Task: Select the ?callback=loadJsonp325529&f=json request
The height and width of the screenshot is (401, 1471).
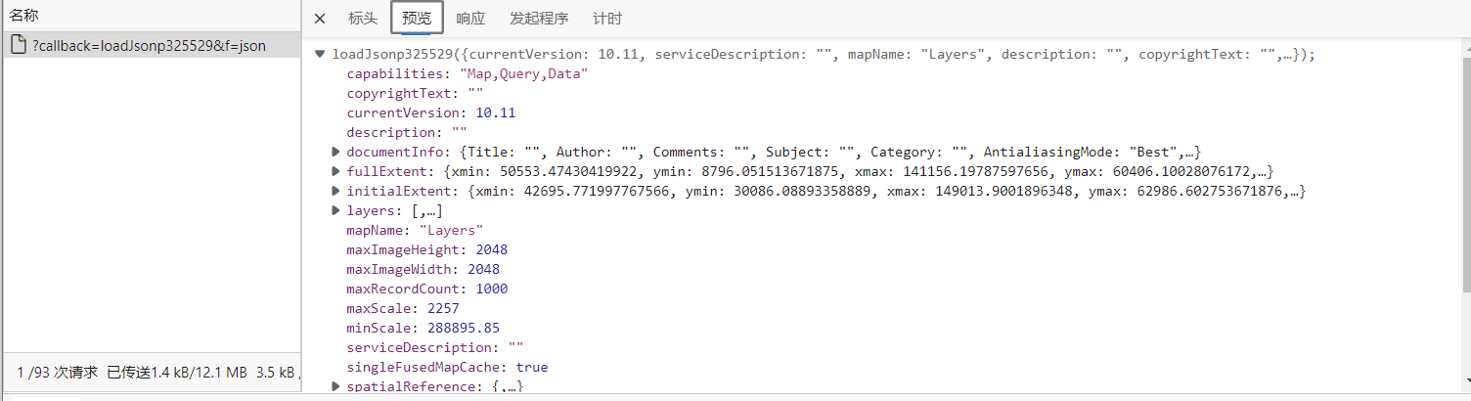Action: (150, 45)
